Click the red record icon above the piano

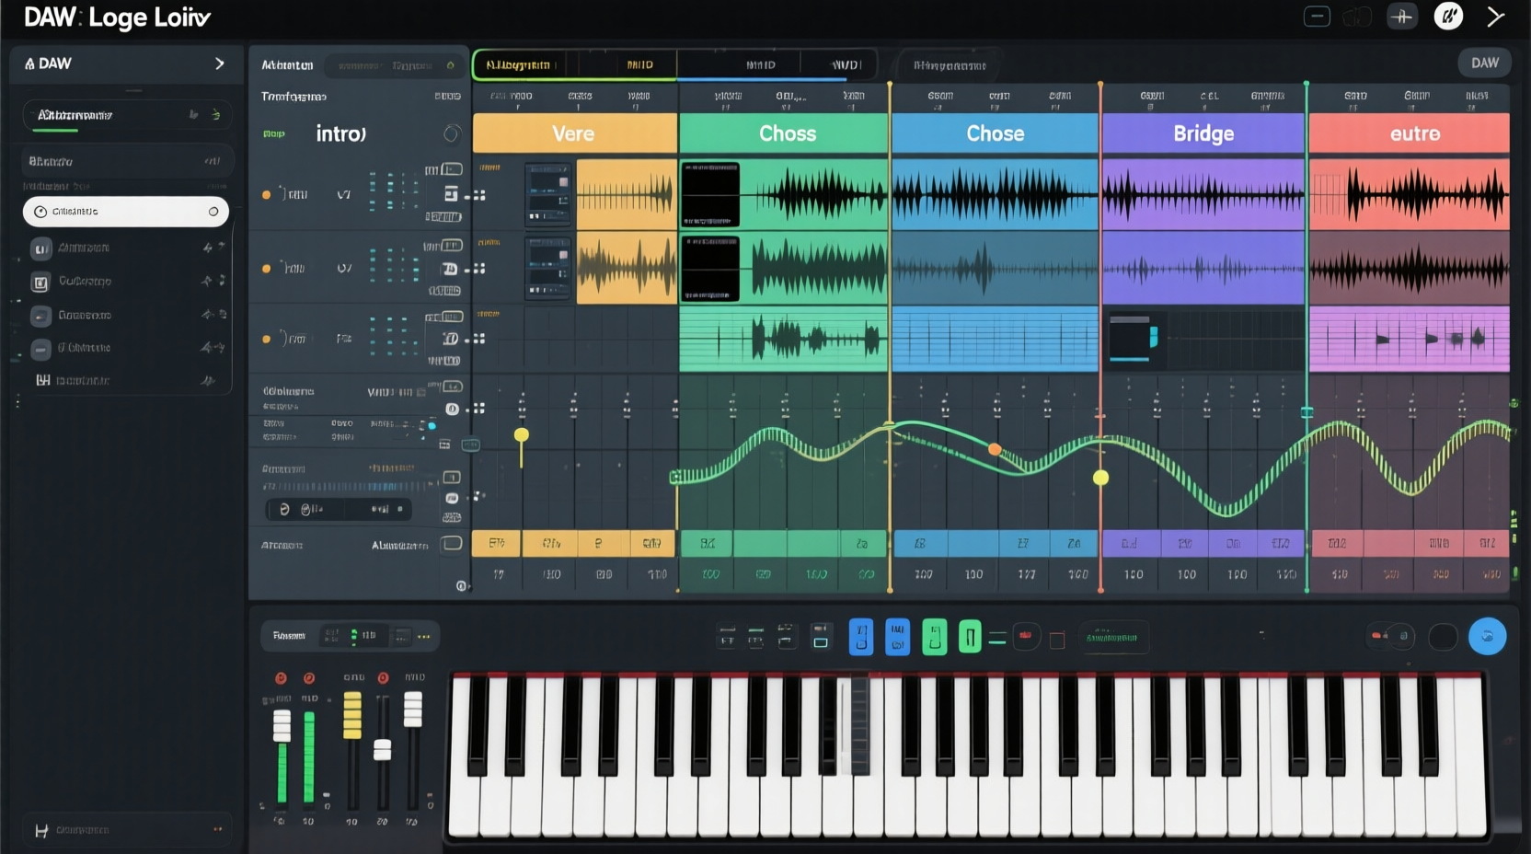tap(1025, 636)
